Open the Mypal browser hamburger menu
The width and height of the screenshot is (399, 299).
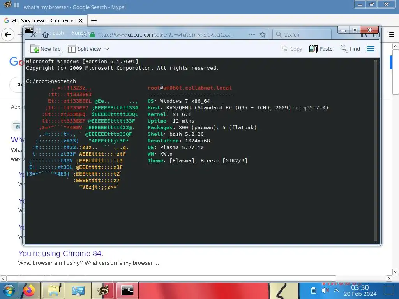pos(392,35)
